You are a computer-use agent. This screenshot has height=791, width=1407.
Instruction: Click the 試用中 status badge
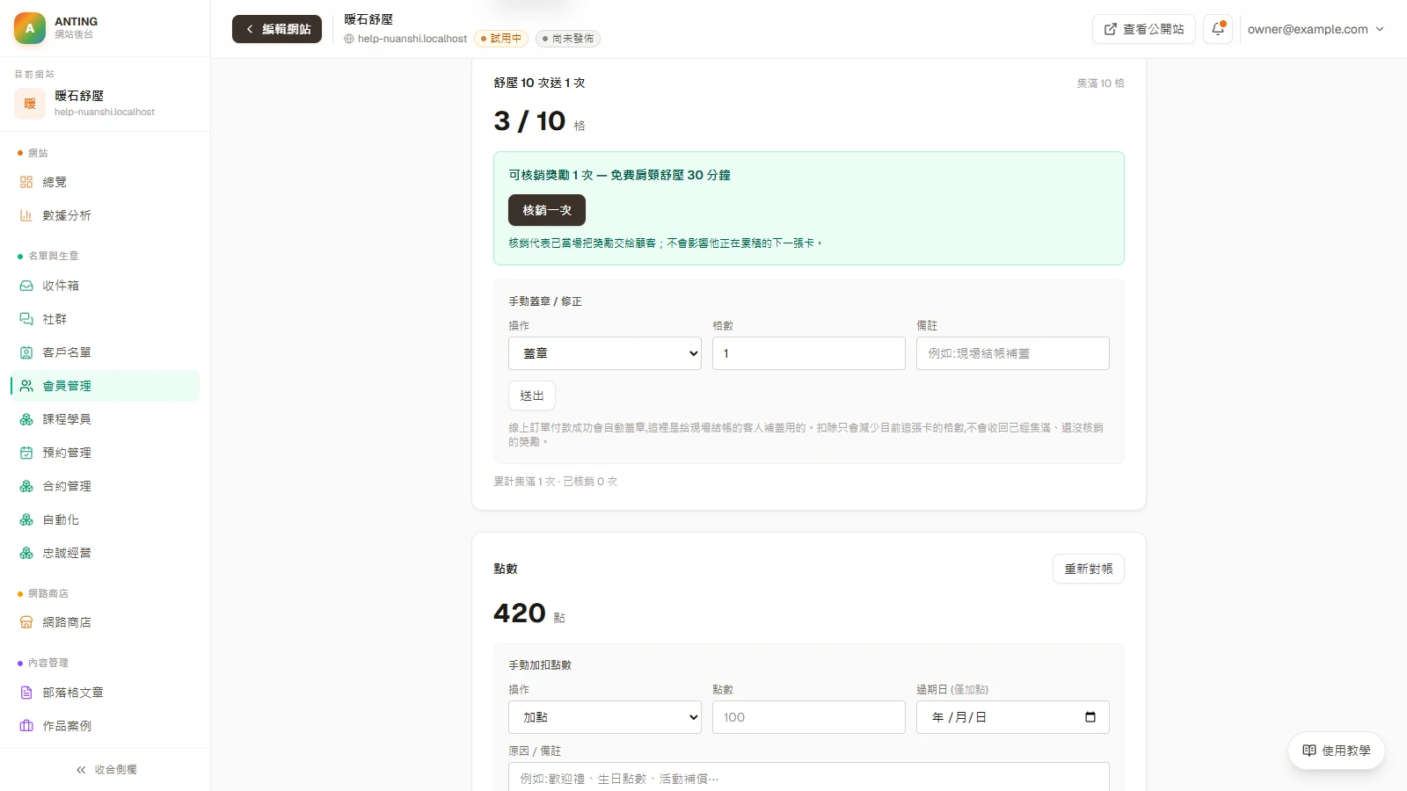coord(501,39)
